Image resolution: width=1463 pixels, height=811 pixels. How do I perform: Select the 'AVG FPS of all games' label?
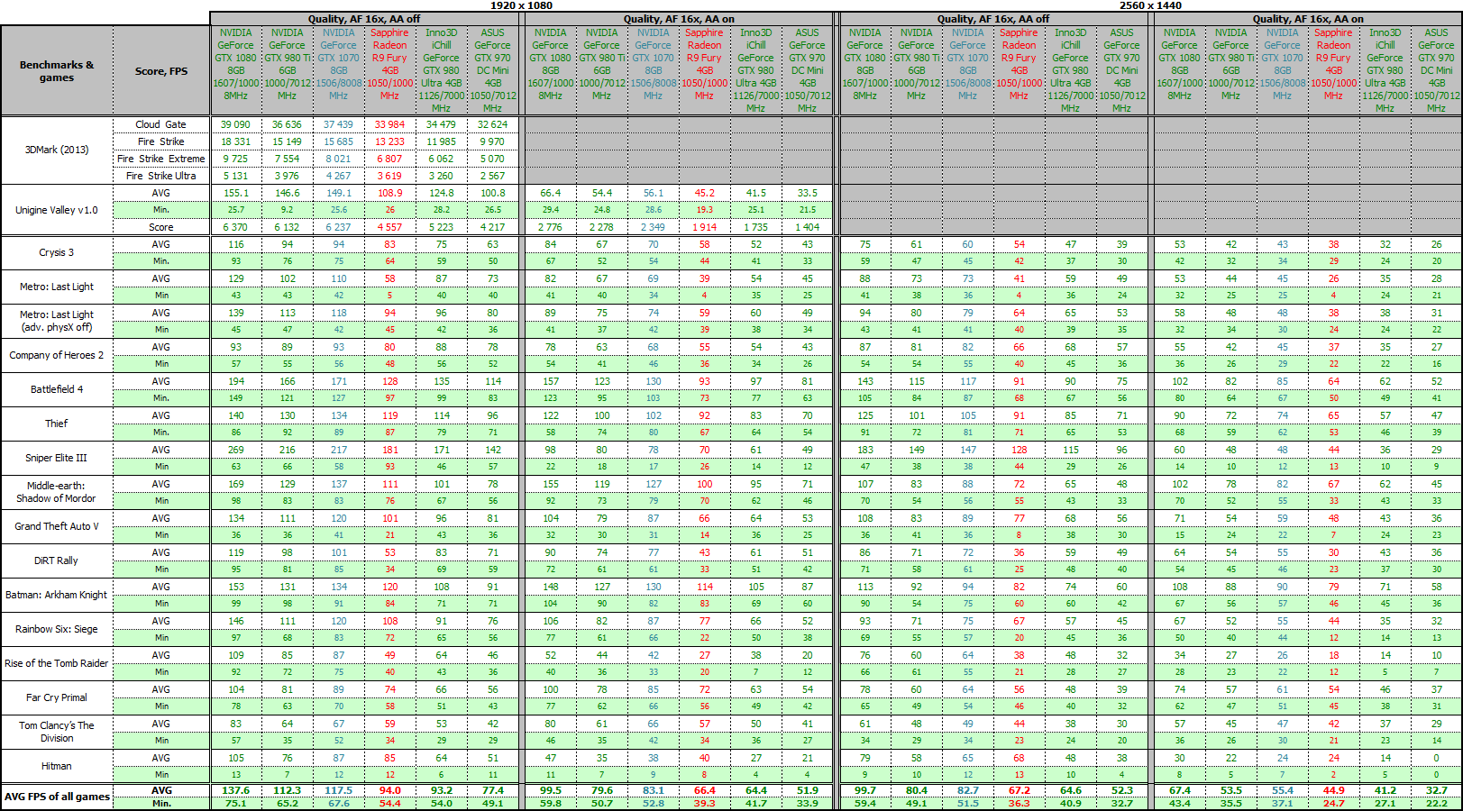pos(57,797)
